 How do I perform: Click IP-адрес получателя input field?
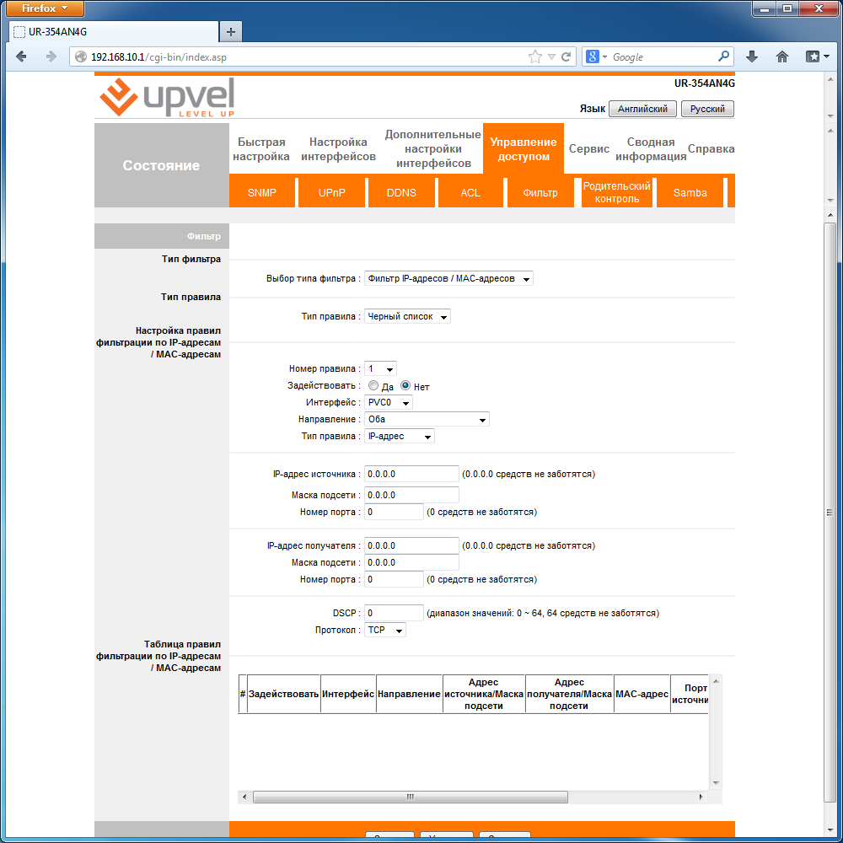point(411,545)
